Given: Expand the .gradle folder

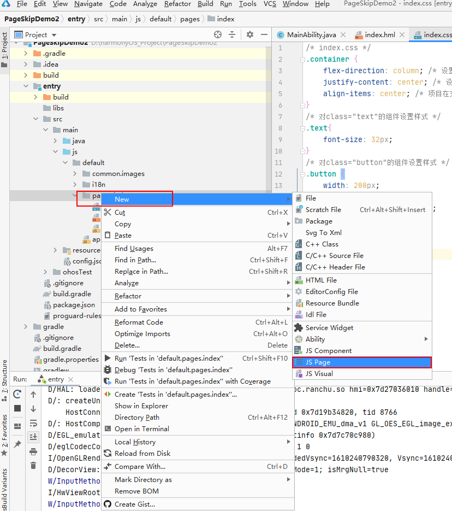Looking at the screenshot, I should click(26, 54).
